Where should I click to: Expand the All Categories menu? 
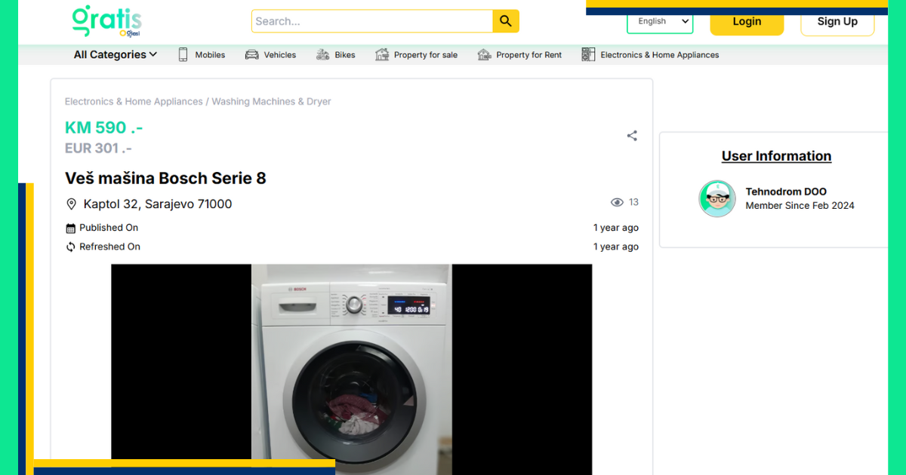click(116, 54)
